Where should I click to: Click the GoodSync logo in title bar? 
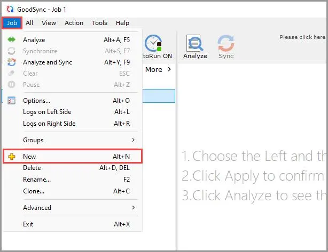(x=10, y=10)
